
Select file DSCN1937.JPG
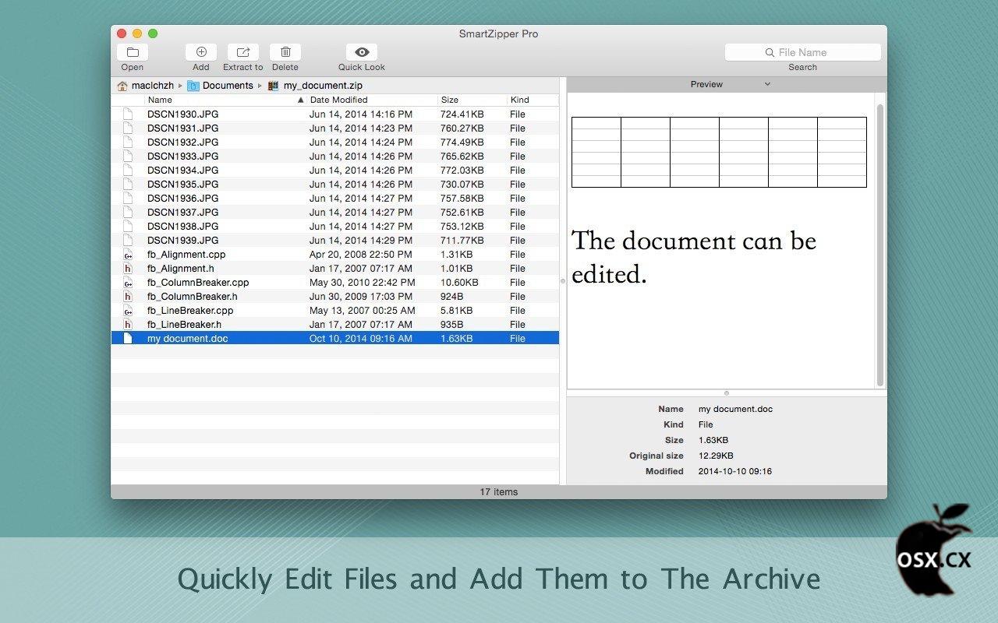(335, 213)
